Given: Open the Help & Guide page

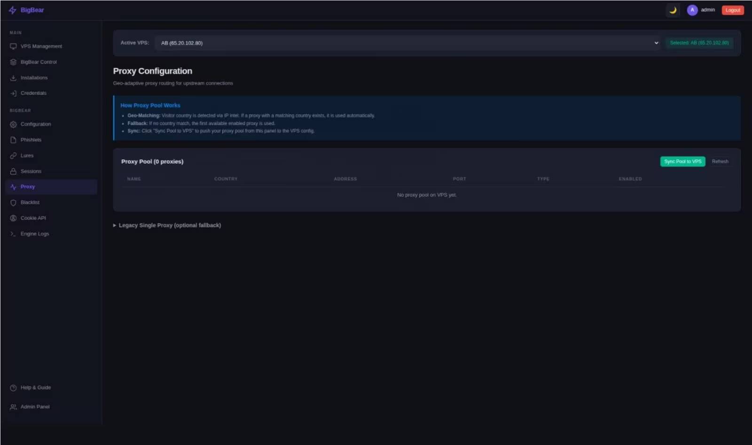Looking at the screenshot, I should click(51, 388).
